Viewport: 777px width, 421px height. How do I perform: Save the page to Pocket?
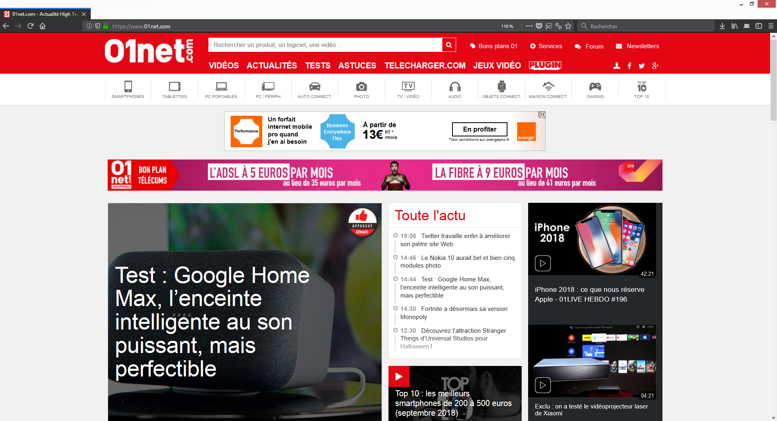coord(539,26)
